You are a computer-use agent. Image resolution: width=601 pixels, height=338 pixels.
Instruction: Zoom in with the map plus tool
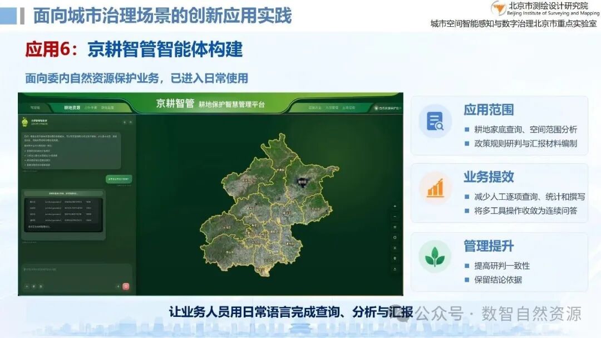point(395,207)
